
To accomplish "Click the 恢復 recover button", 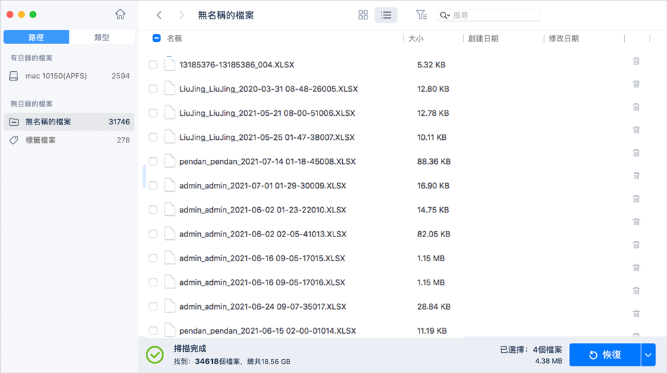I will 604,355.
